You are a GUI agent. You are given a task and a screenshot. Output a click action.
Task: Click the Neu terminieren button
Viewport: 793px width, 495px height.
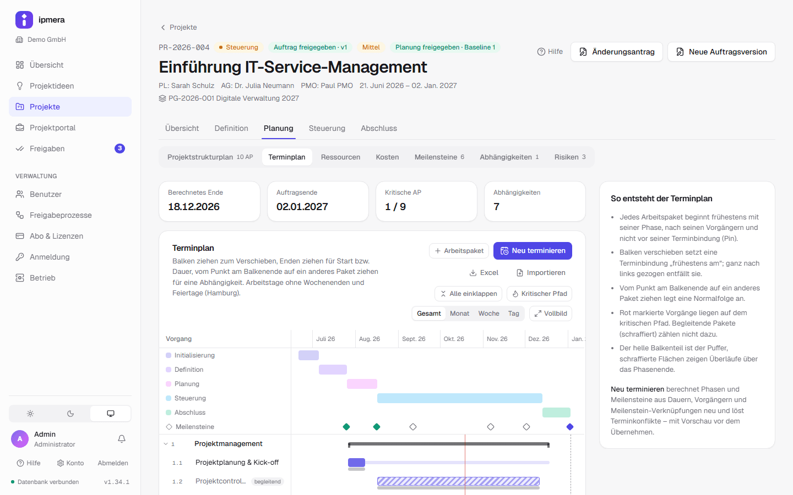(x=533, y=251)
